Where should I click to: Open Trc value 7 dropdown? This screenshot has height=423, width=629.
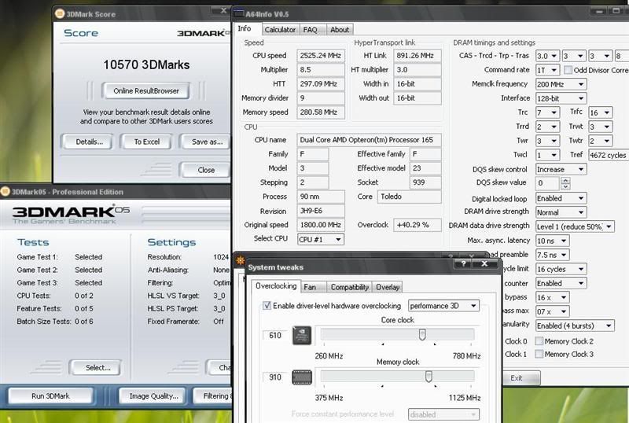pos(547,112)
